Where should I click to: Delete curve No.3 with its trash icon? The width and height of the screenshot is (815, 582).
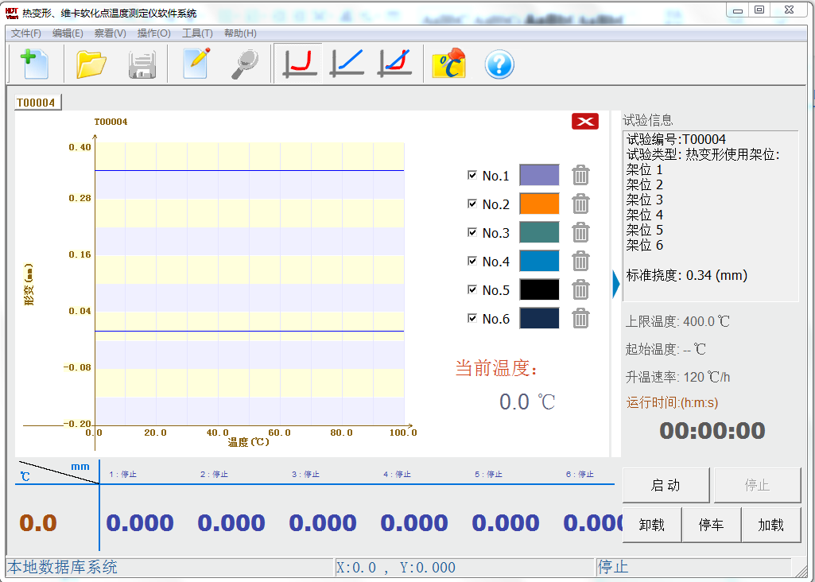(580, 233)
